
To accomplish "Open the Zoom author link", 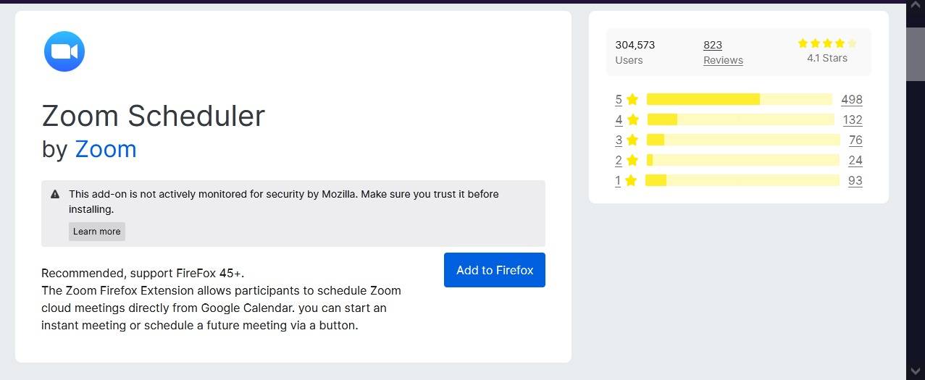I will [106, 149].
